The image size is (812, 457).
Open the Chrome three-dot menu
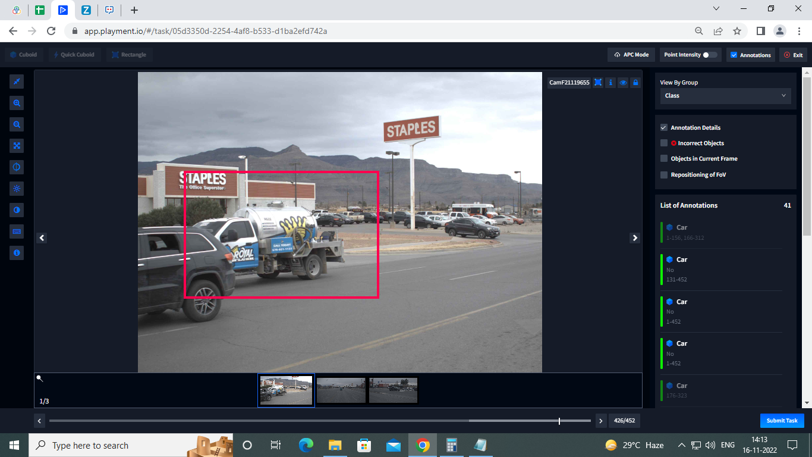(x=798, y=31)
